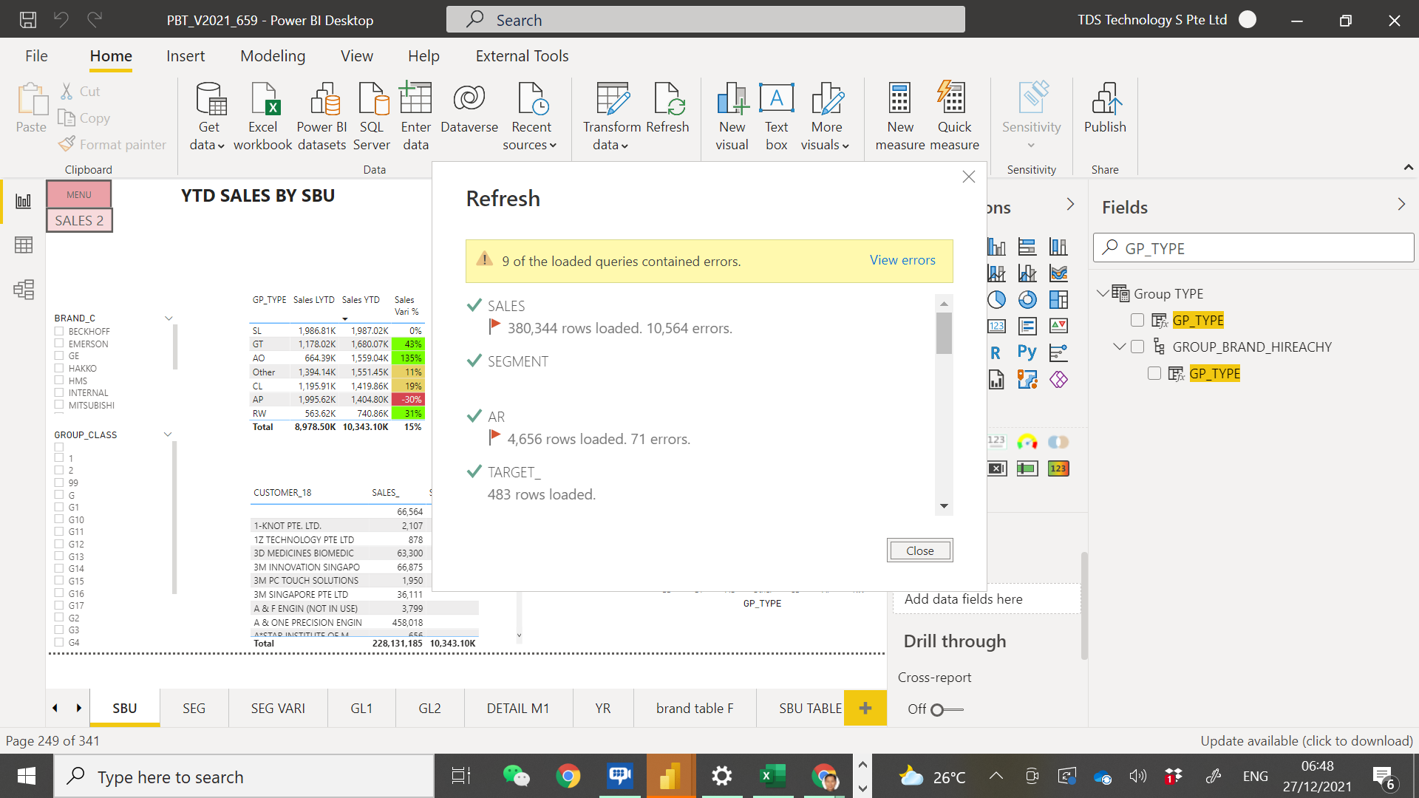
Task: Open the File menu
Action: 36,56
